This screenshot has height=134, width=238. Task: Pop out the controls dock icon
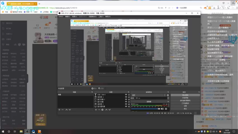199,92
